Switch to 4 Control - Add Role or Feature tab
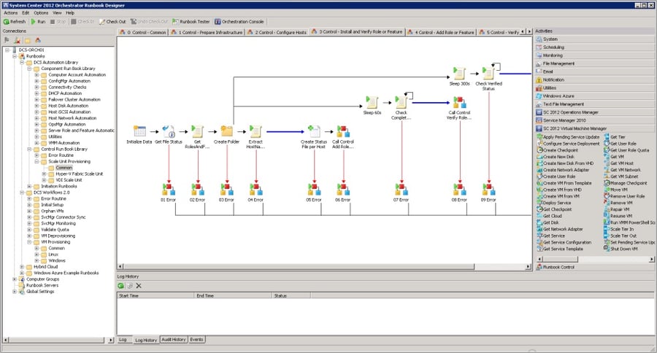The height and width of the screenshot is (353, 657). click(x=441, y=32)
